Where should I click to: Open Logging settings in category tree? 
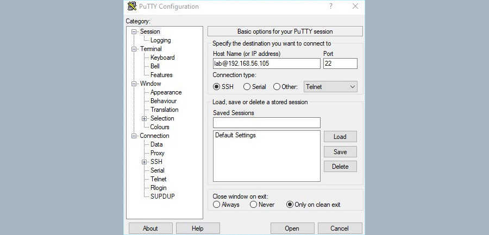click(x=161, y=40)
